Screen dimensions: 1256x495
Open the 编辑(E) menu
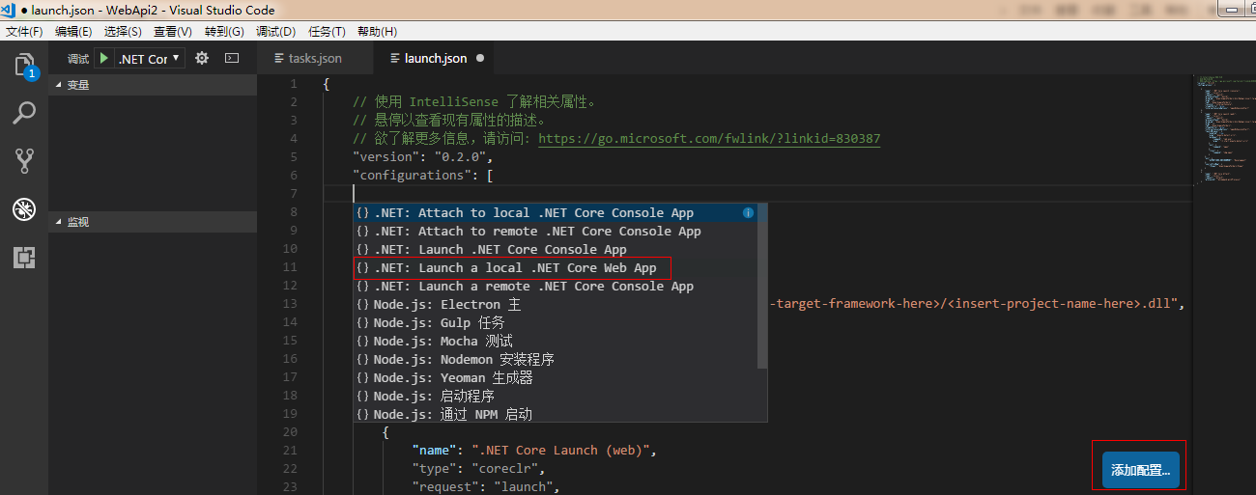click(x=73, y=32)
